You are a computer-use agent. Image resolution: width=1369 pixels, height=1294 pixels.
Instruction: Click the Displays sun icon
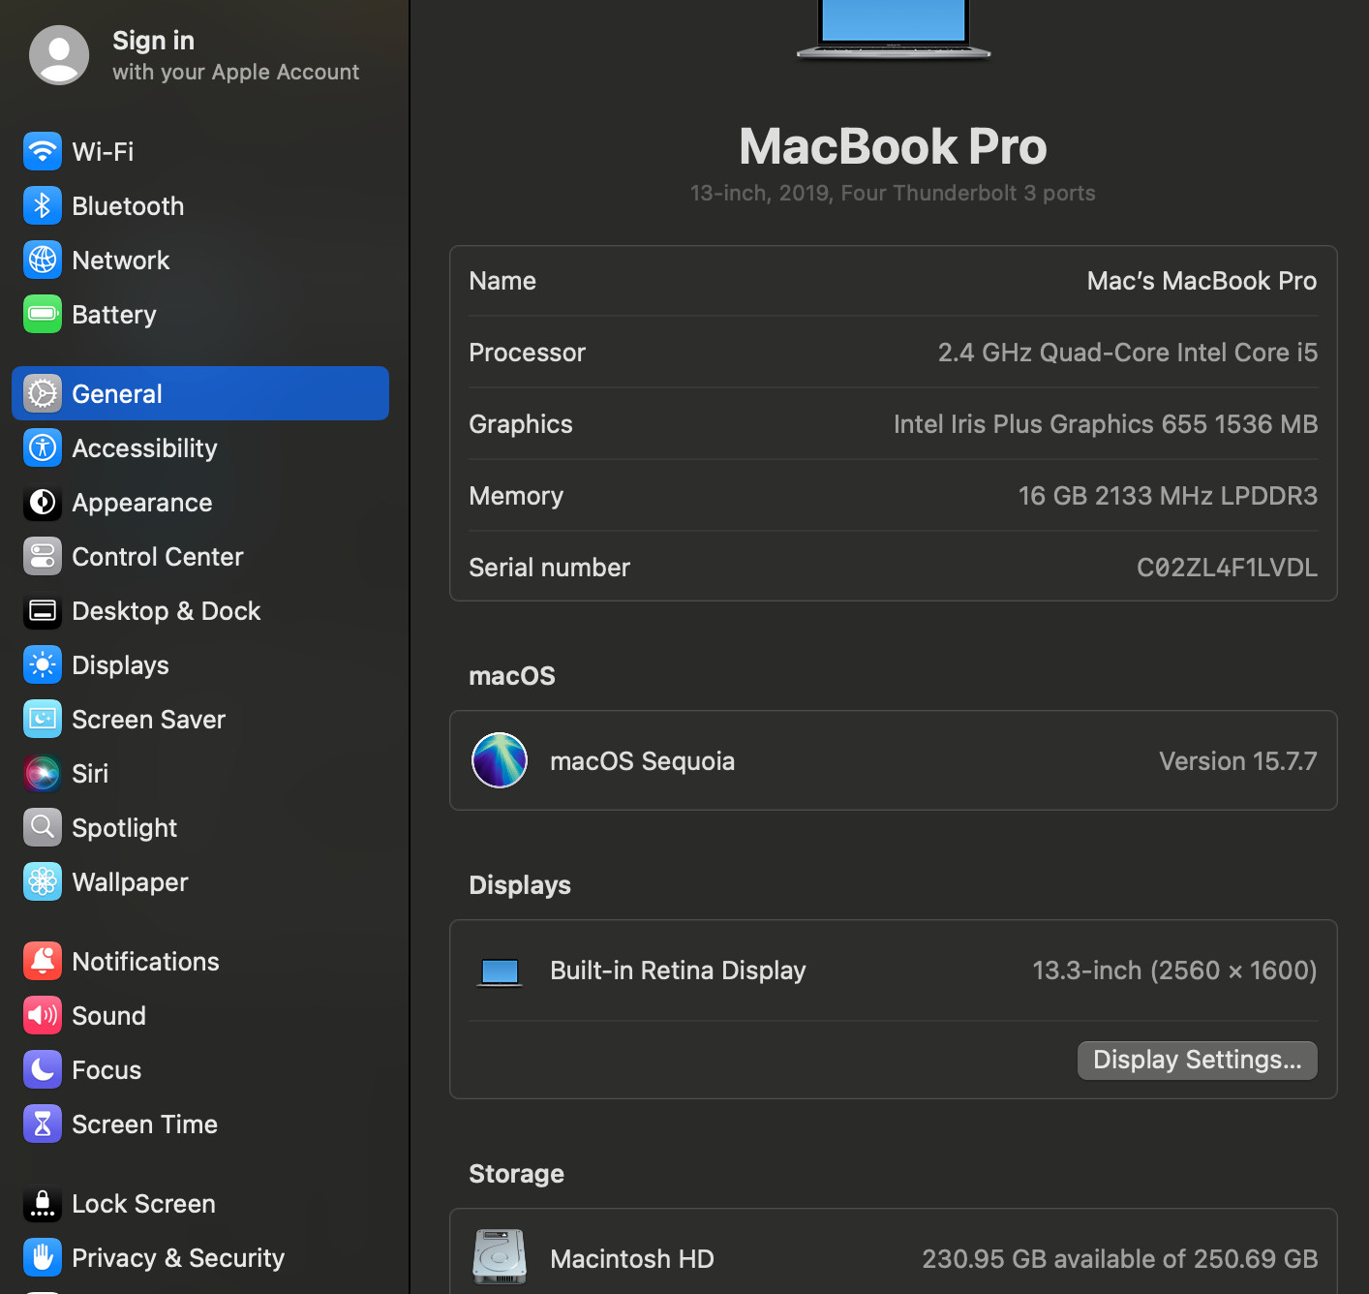(43, 664)
